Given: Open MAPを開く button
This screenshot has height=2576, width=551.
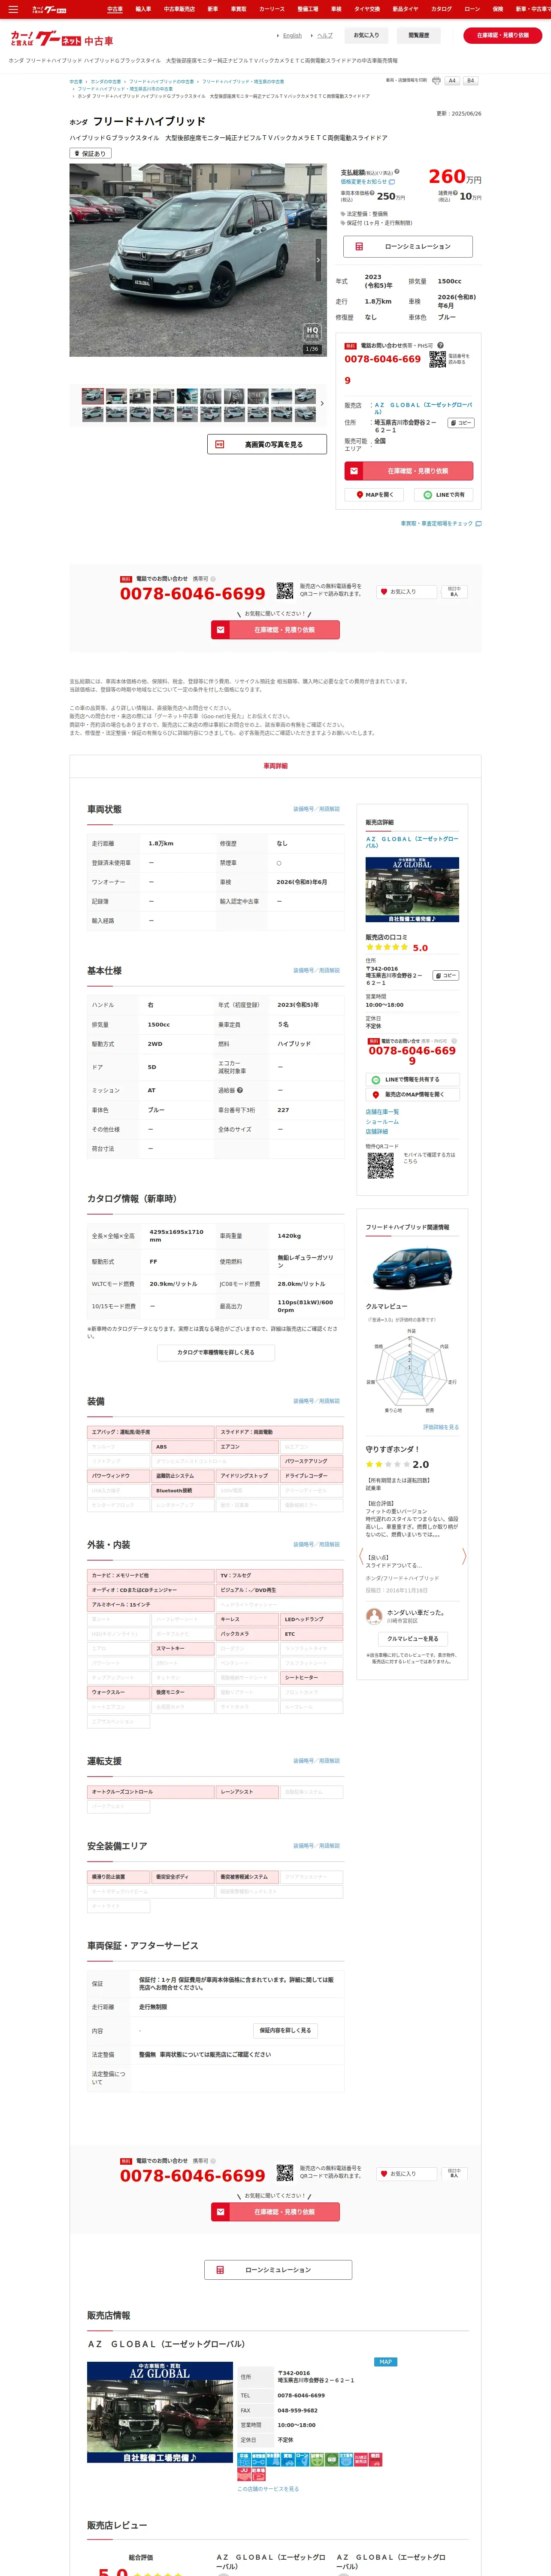Looking at the screenshot, I should pos(375,495).
